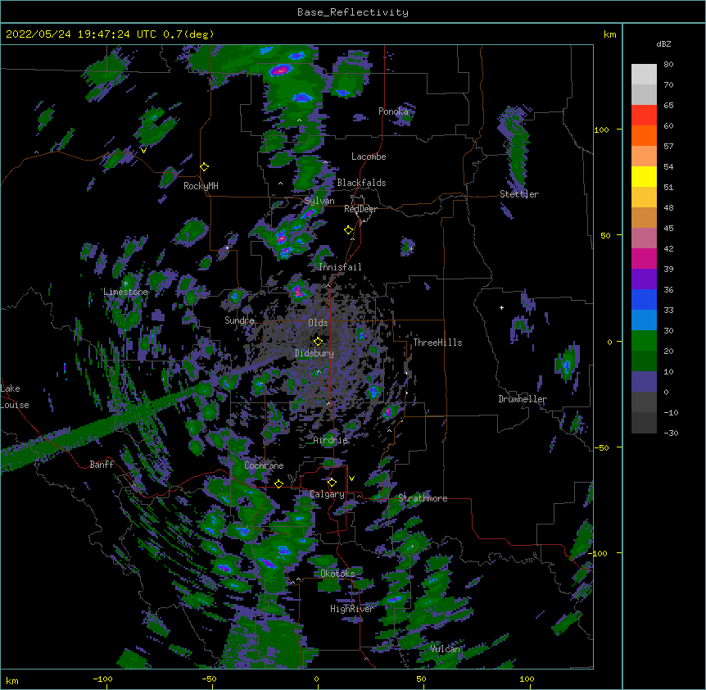Click the white asterisk east of Innisfail
706x690 pixels.
coord(411,248)
